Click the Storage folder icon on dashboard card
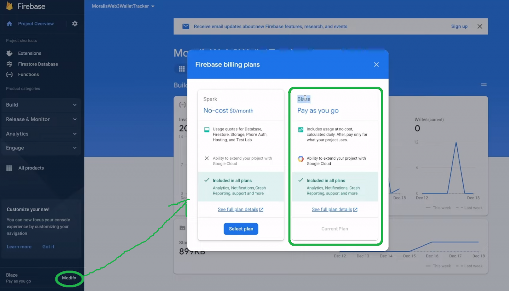Image resolution: width=509 pixels, height=291 pixels. point(183,228)
